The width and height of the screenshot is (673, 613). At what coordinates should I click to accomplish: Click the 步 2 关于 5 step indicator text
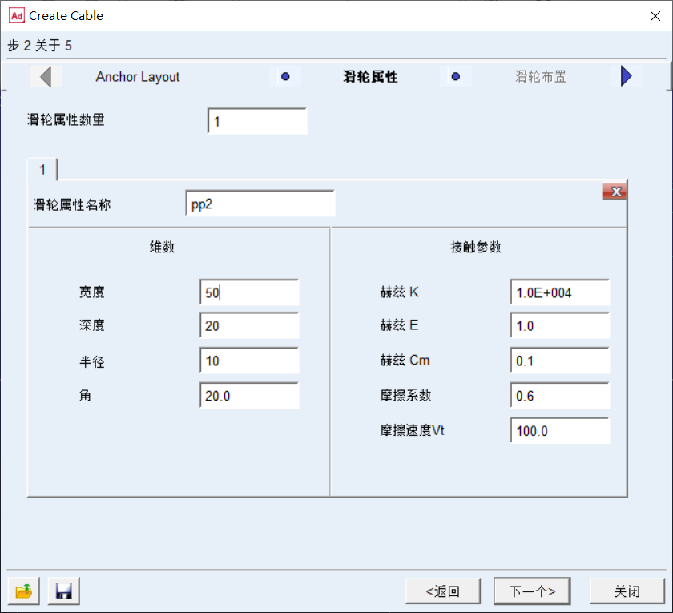[x=39, y=46]
